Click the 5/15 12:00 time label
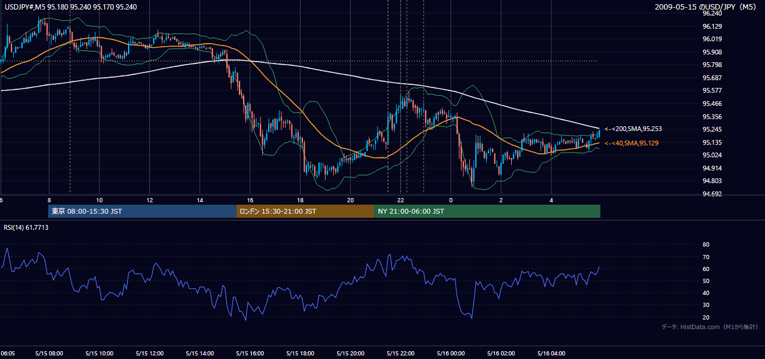Screen dimensions: 765x359 pyautogui.click(x=150, y=354)
